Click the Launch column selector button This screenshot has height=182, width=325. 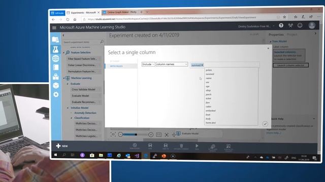click(x=291, y=65)
